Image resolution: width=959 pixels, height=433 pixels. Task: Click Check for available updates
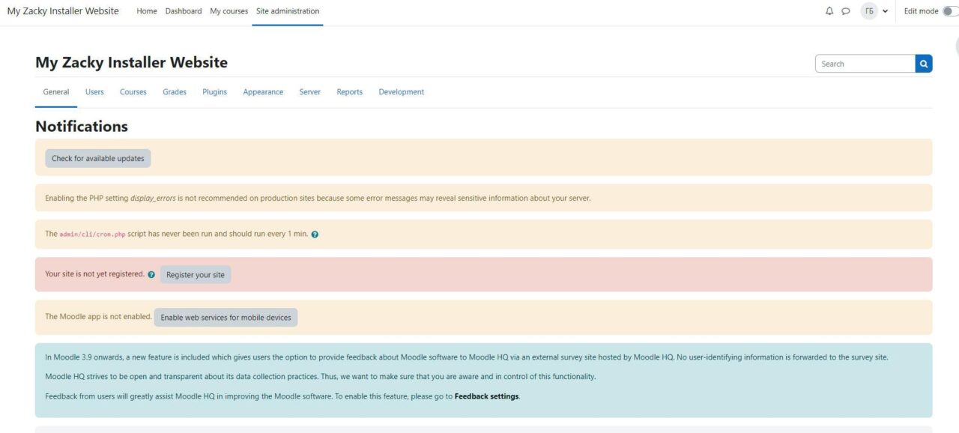pos(97,158)
